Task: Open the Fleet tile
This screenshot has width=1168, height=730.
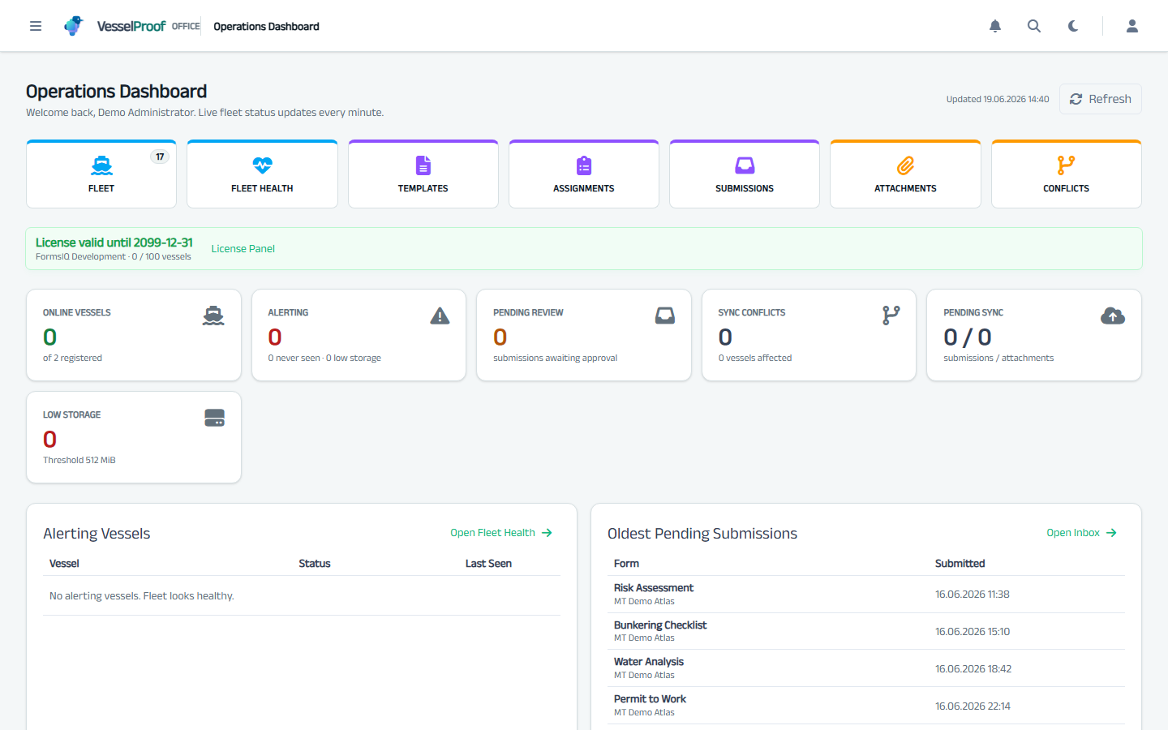Action: click(x=101, y=174)
